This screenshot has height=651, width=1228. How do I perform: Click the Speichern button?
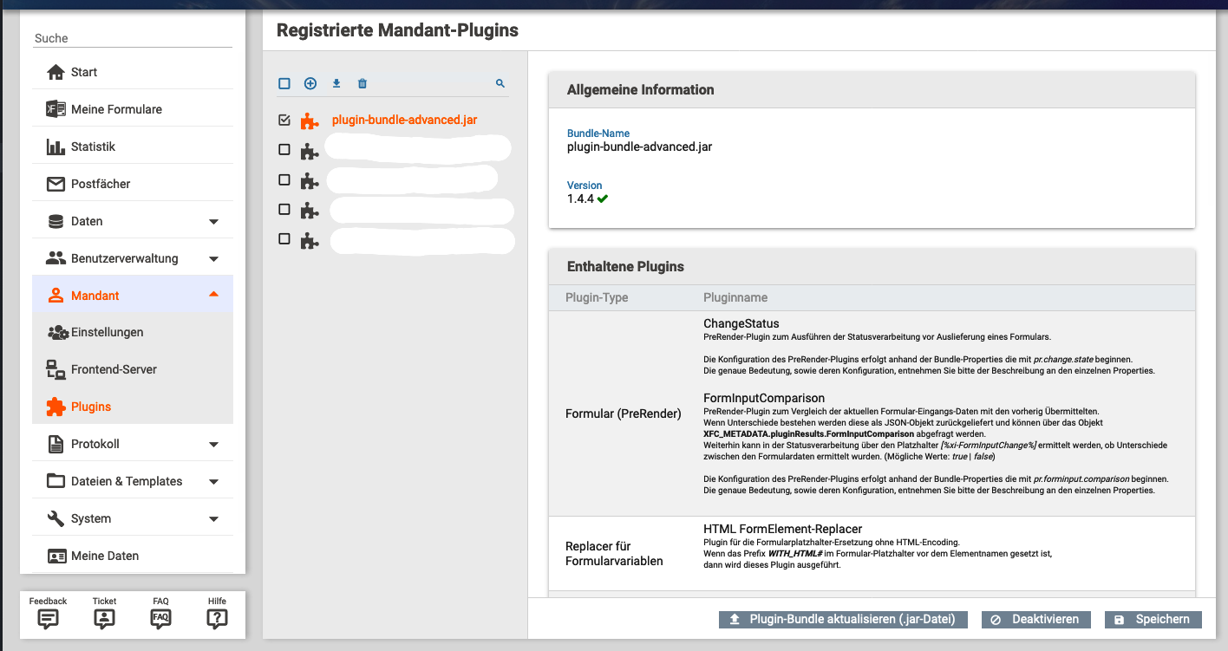click(1153, 620)
